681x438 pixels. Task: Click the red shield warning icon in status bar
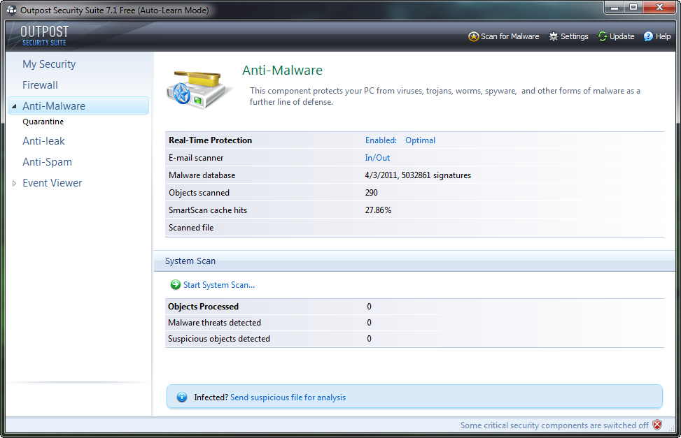coord(657,425)
